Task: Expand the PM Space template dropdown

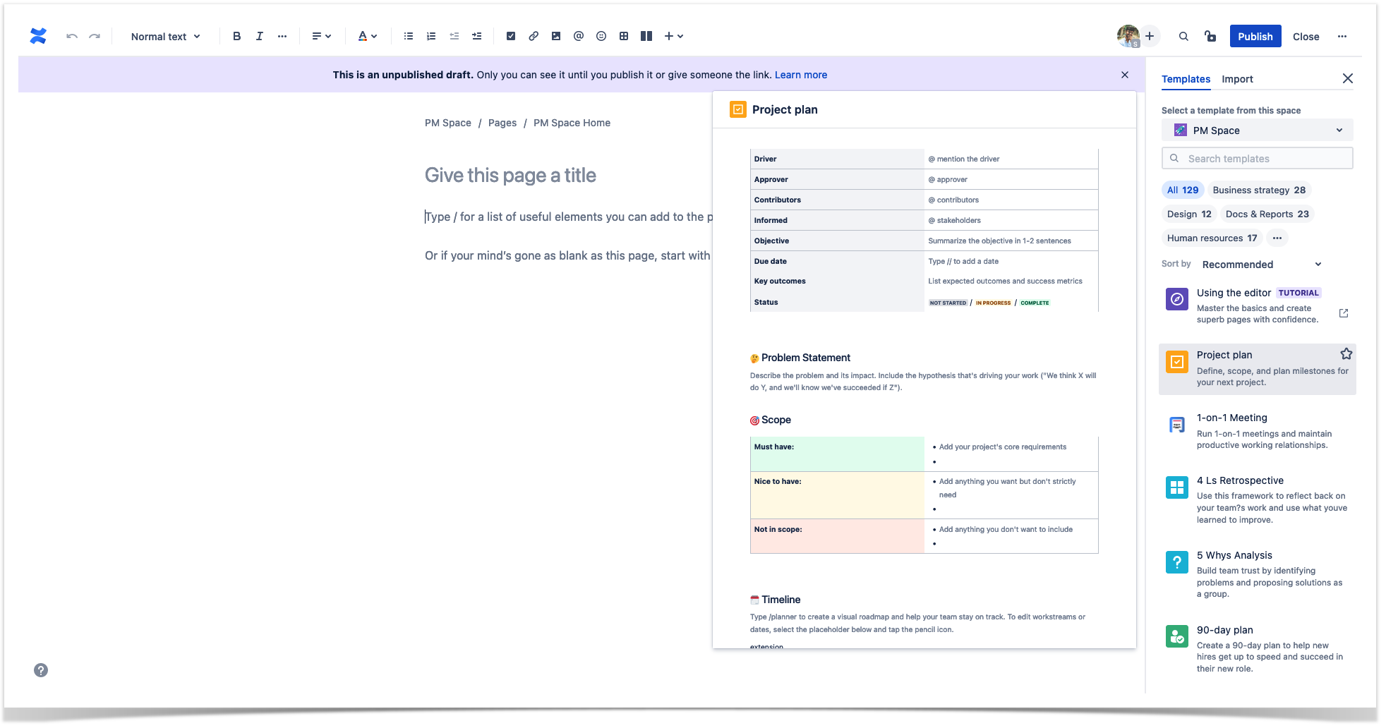Action: click(1257, 131)
